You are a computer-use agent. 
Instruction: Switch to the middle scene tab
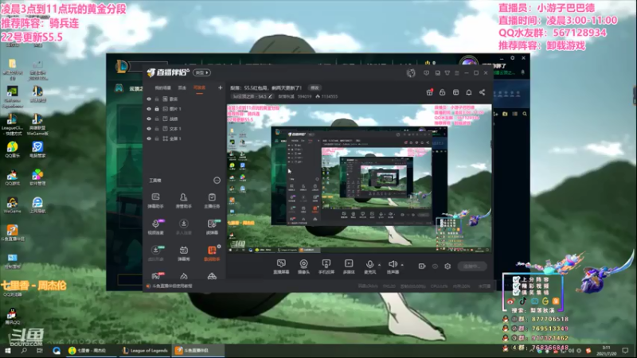tap(182, 88)
